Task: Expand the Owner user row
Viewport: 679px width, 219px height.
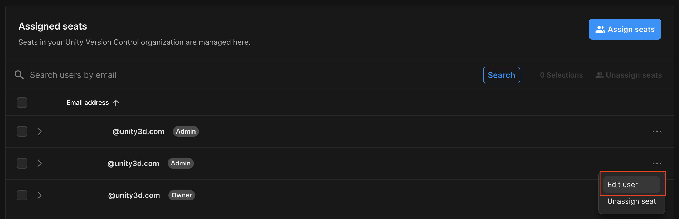Action: coord(40,195)
